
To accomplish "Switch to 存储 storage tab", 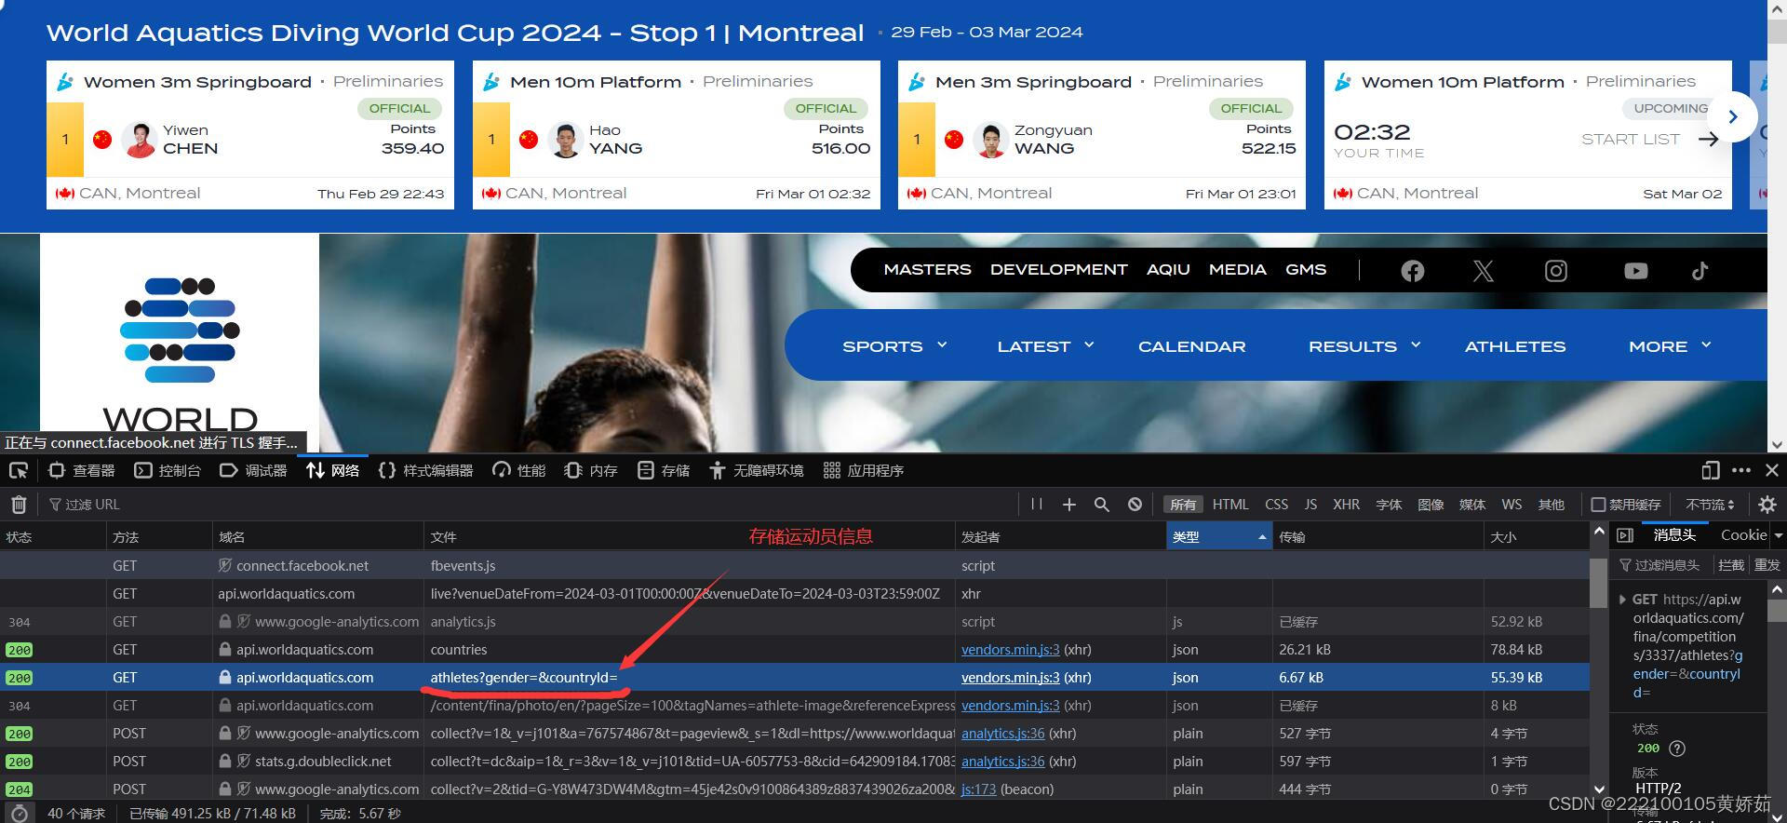I will click(x=664, y=470).
